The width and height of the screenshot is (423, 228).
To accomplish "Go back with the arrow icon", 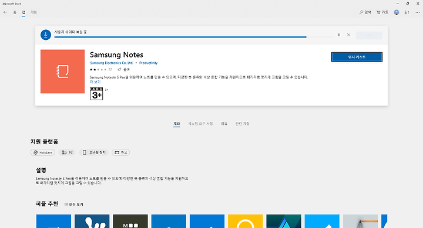I will tap(5, 12).
